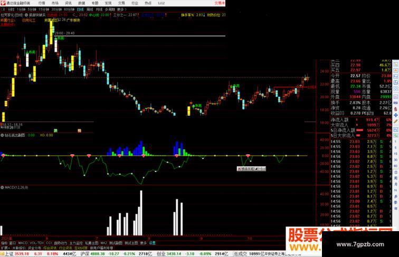Click the orange-bordered second right sidebar icon
The height and width of the screenshot is (257, 399).
tap(396, 70)
